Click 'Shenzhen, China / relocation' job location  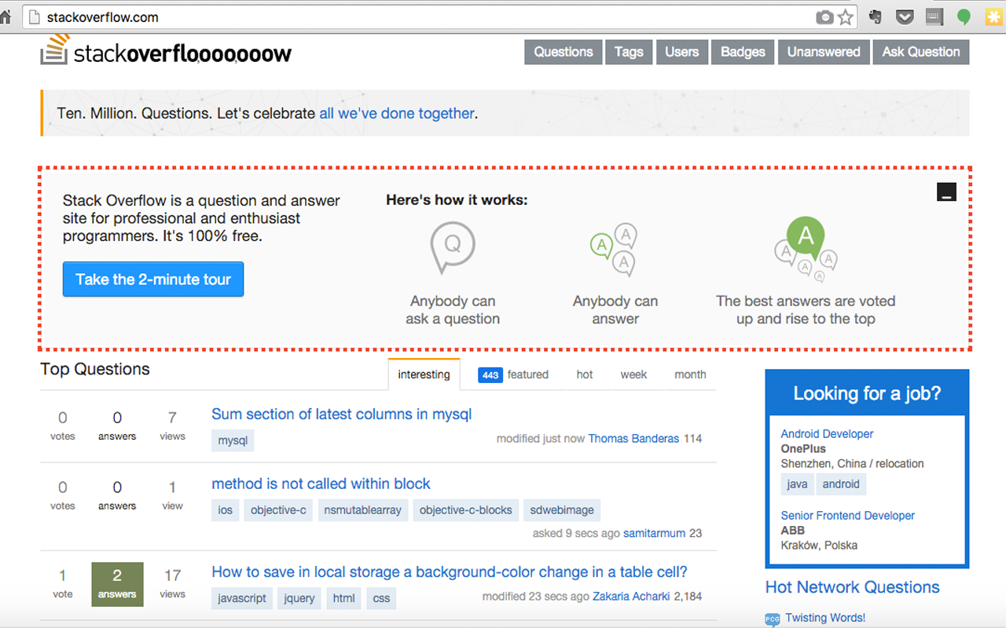click(x=852, y=464)
